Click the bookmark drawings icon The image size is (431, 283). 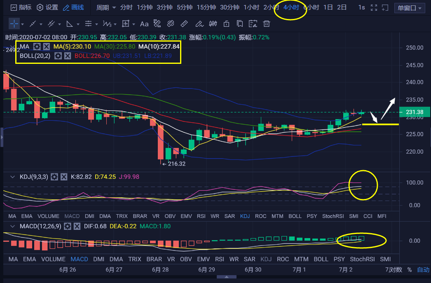240,24
